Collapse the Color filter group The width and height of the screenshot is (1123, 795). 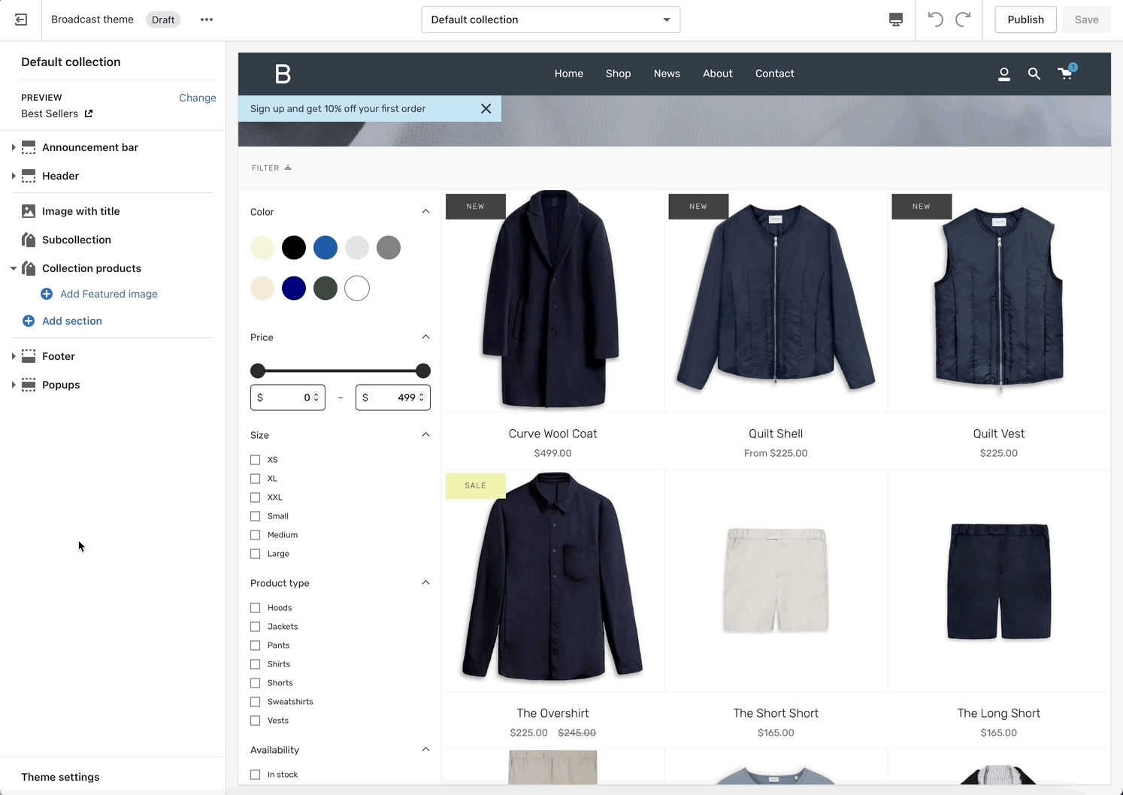pyautogui.click(x=425, y=212)
